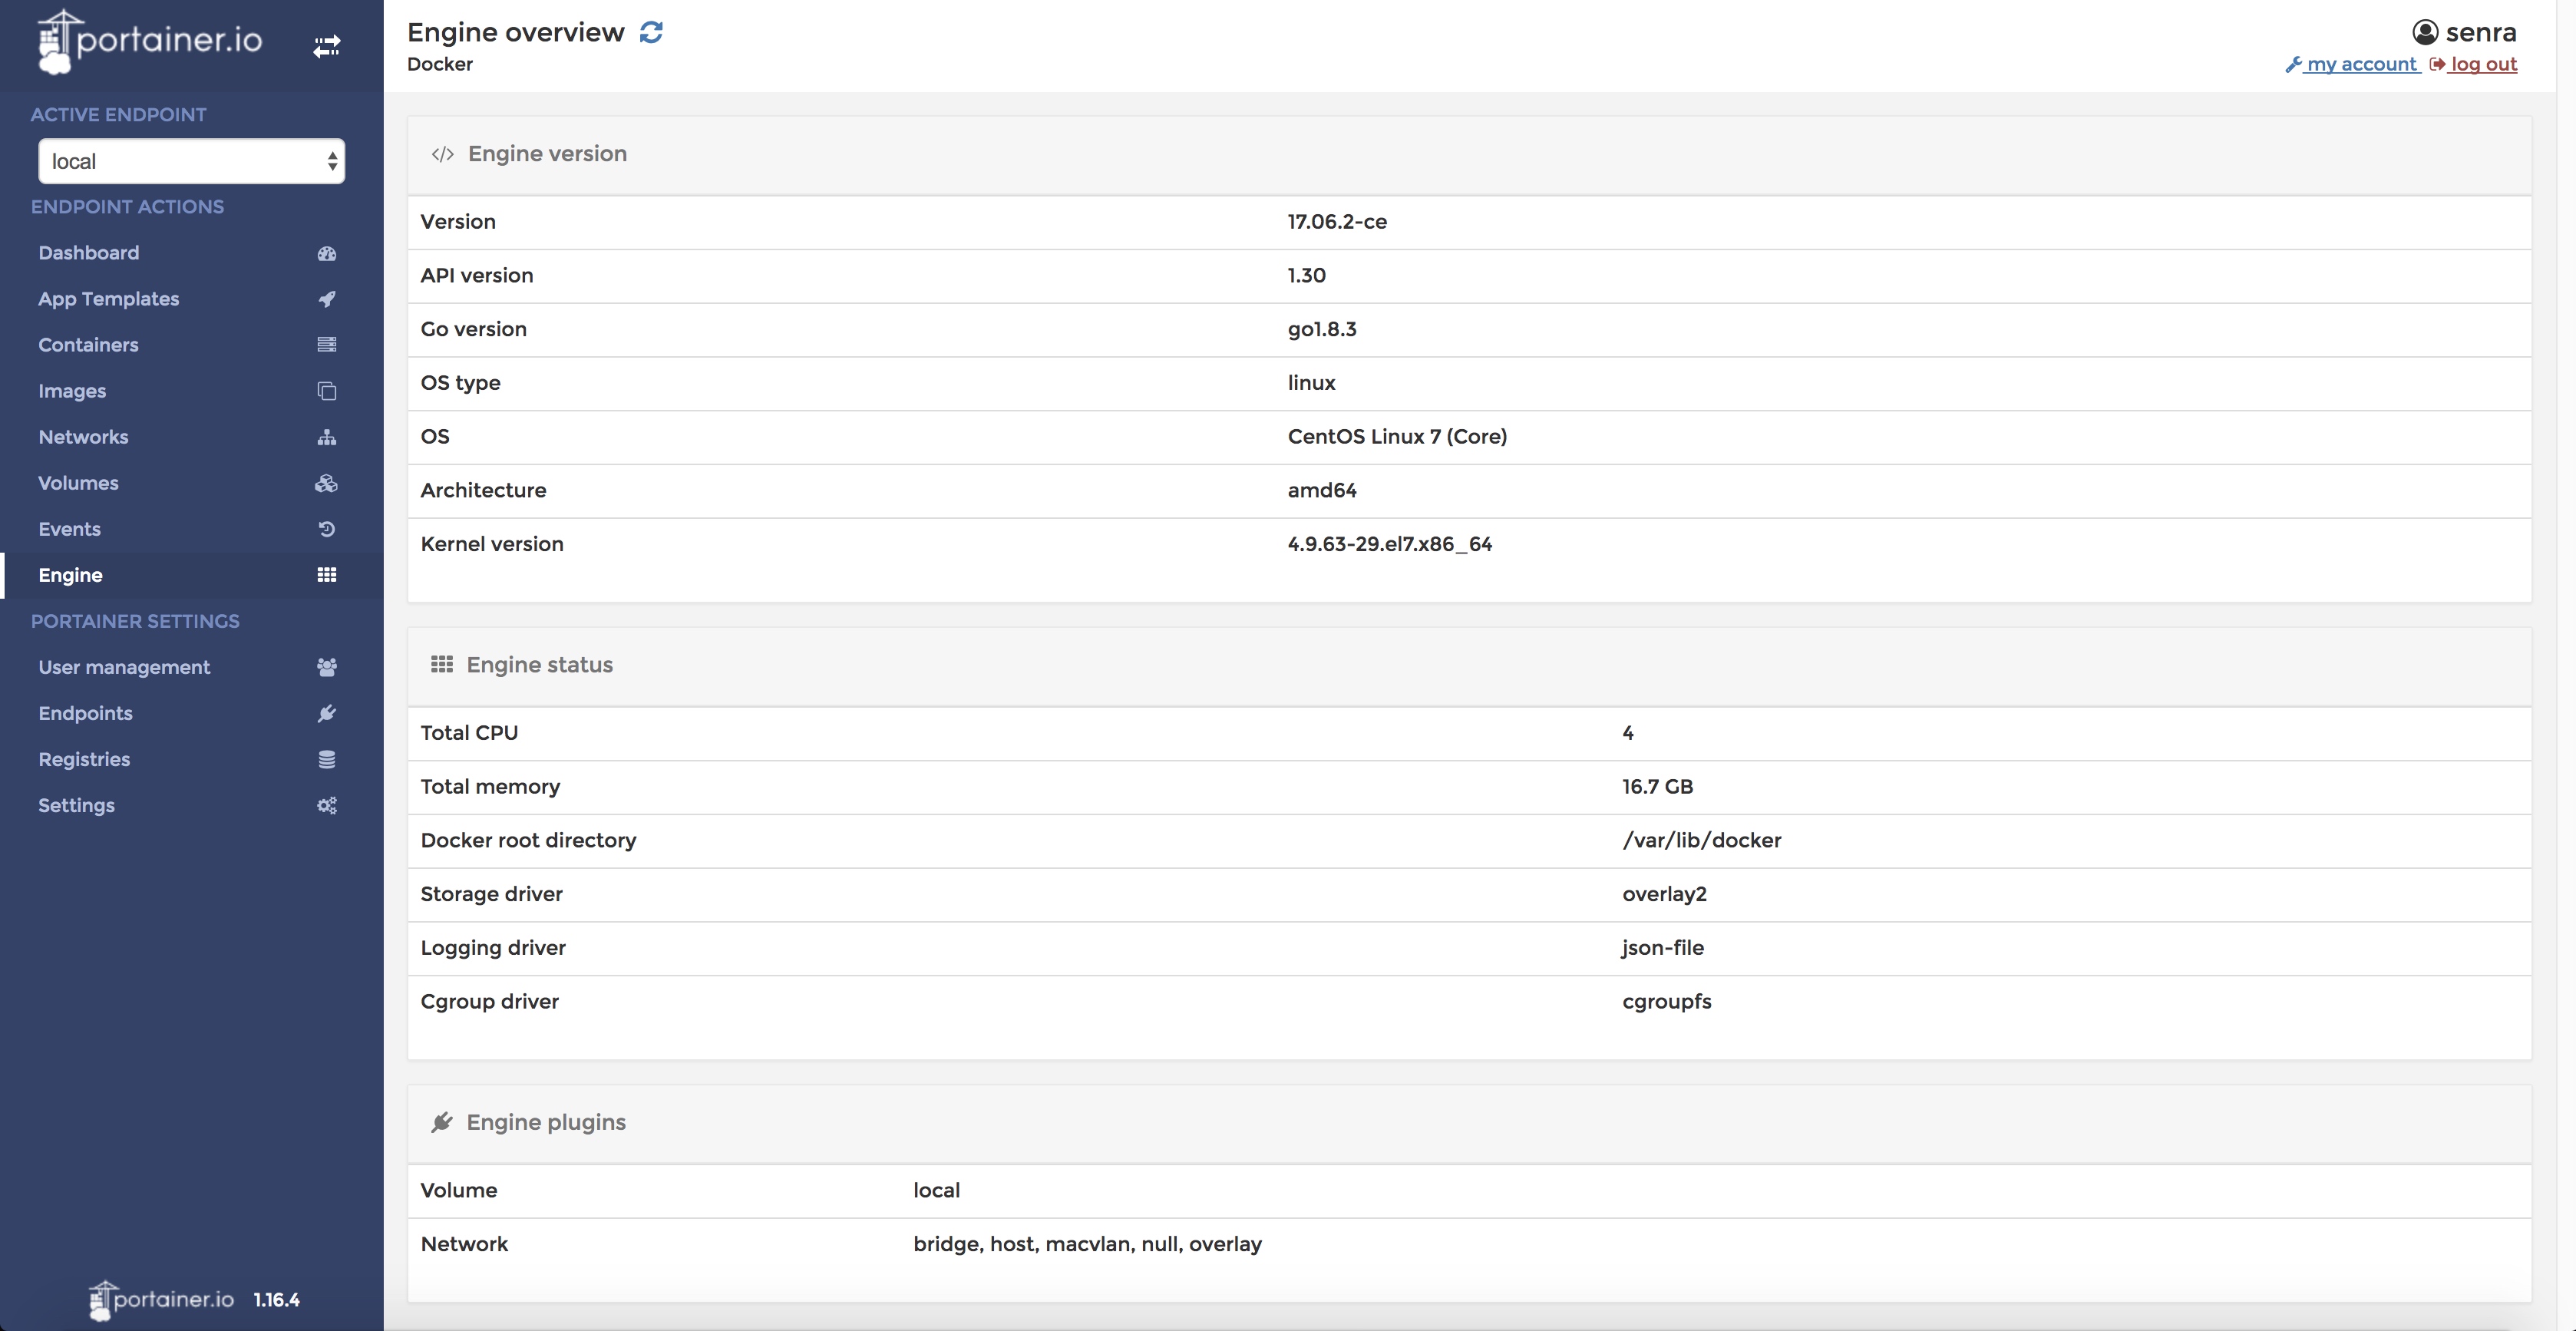Click the plug icon in the Engine plugins header
Image resolution: width=2576 pixels, height=1331 pixels.
point(441,1122)
